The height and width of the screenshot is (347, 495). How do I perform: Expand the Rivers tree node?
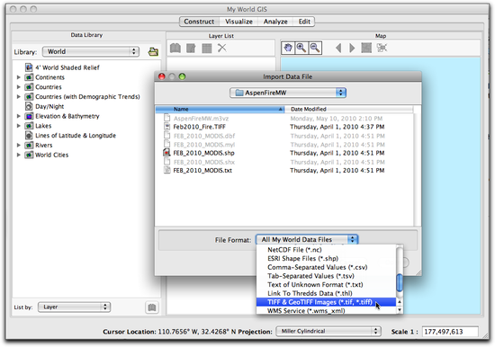pyautogui.click(x=18, y=145)
